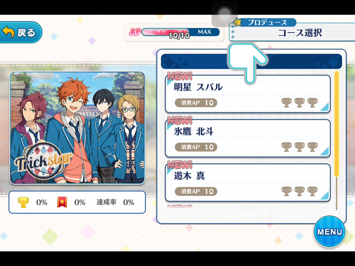The height and width of the screenshot is (266, 355).
Task: Click middle trophy on 遊木 真 row
Action: tap(299, 192)
